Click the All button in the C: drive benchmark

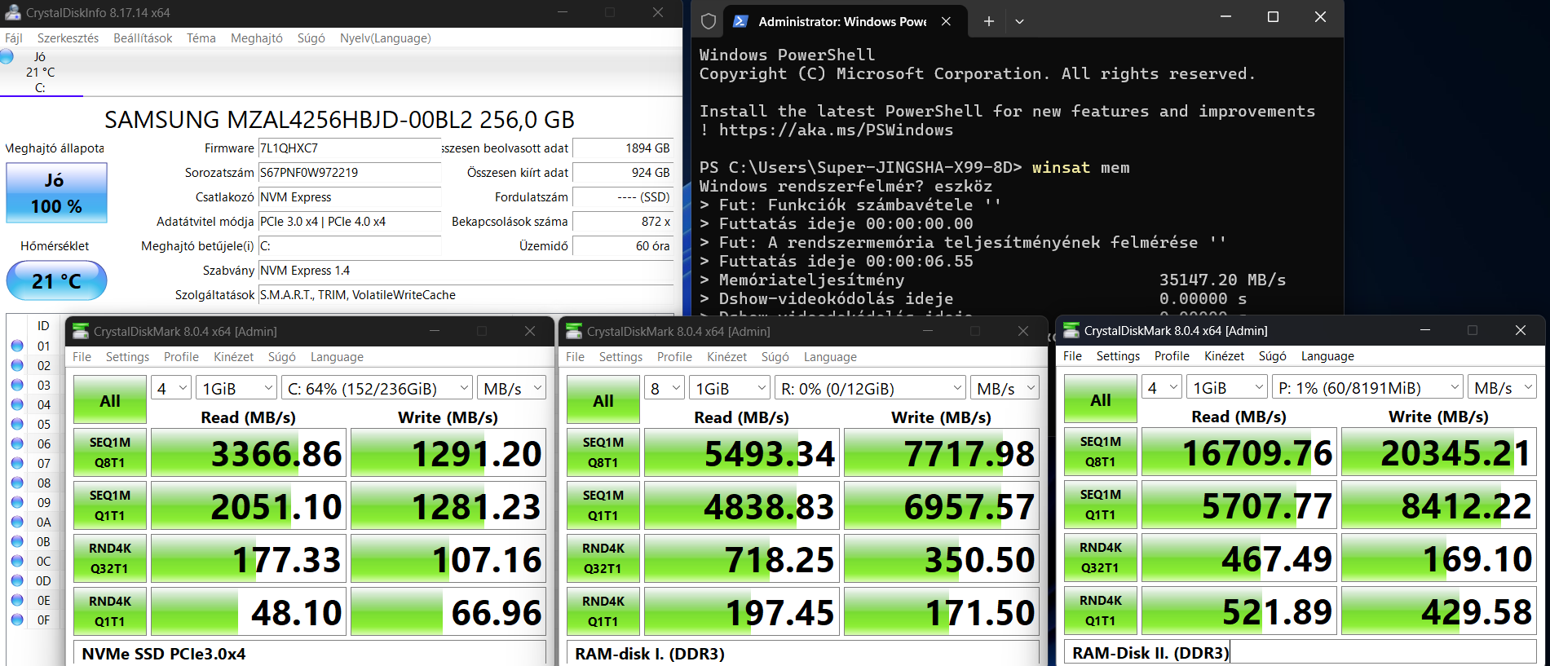(x=110, y=400)
